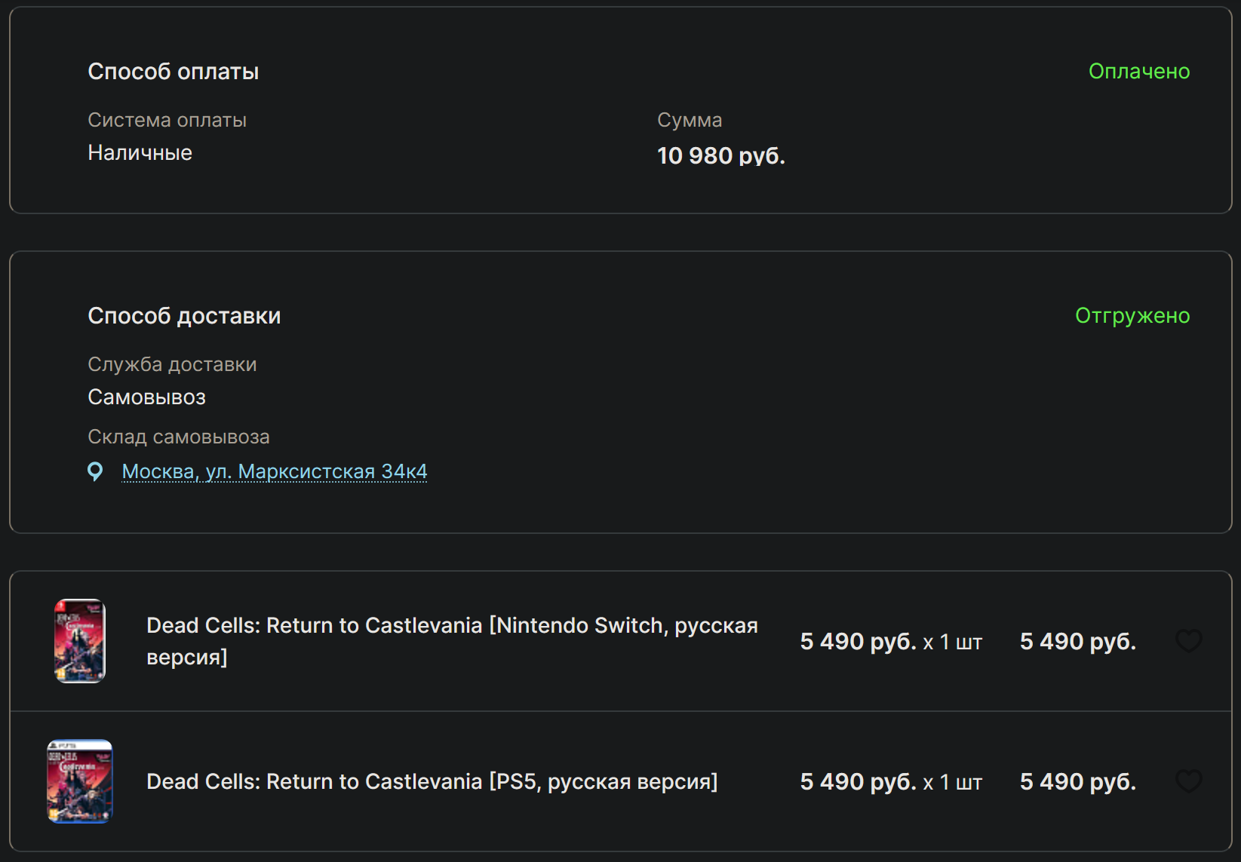Click the Способ доставки heading
Viewport: 1241px width, 862px height.
coord(184,316)
